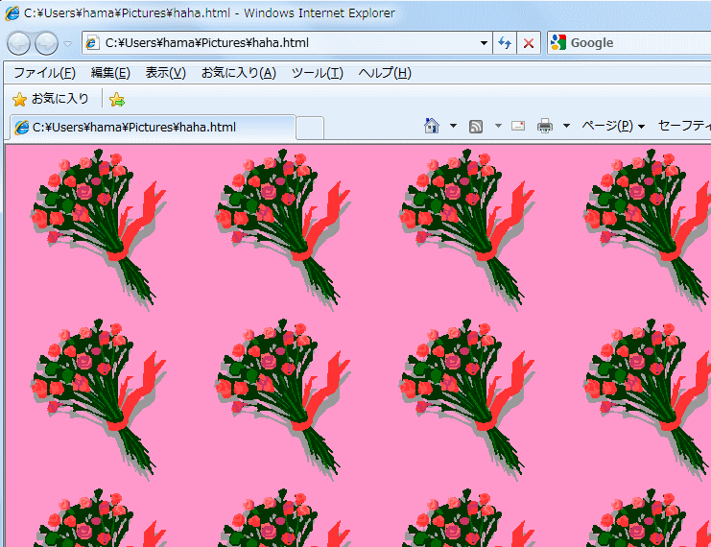711x547 pixels.
Task: Click the read mail envelope icon
Action: coord(518,126)
